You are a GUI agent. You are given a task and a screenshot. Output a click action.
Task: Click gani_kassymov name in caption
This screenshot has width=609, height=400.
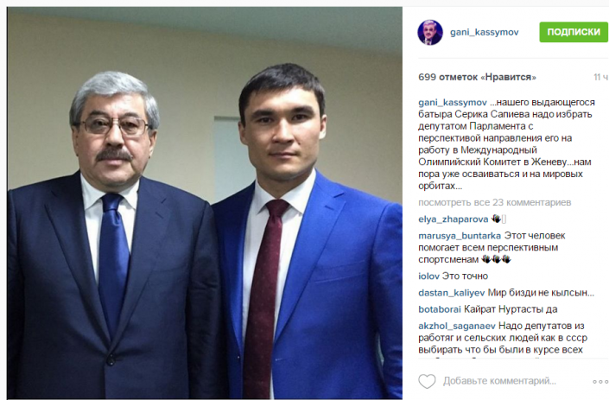point(453,103)
